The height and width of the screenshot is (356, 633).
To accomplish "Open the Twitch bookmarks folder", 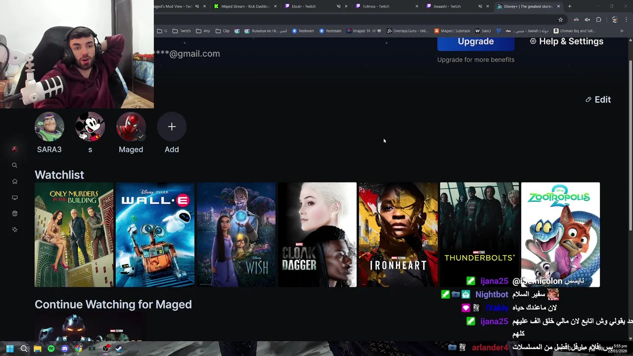I will tap(181, 31).
